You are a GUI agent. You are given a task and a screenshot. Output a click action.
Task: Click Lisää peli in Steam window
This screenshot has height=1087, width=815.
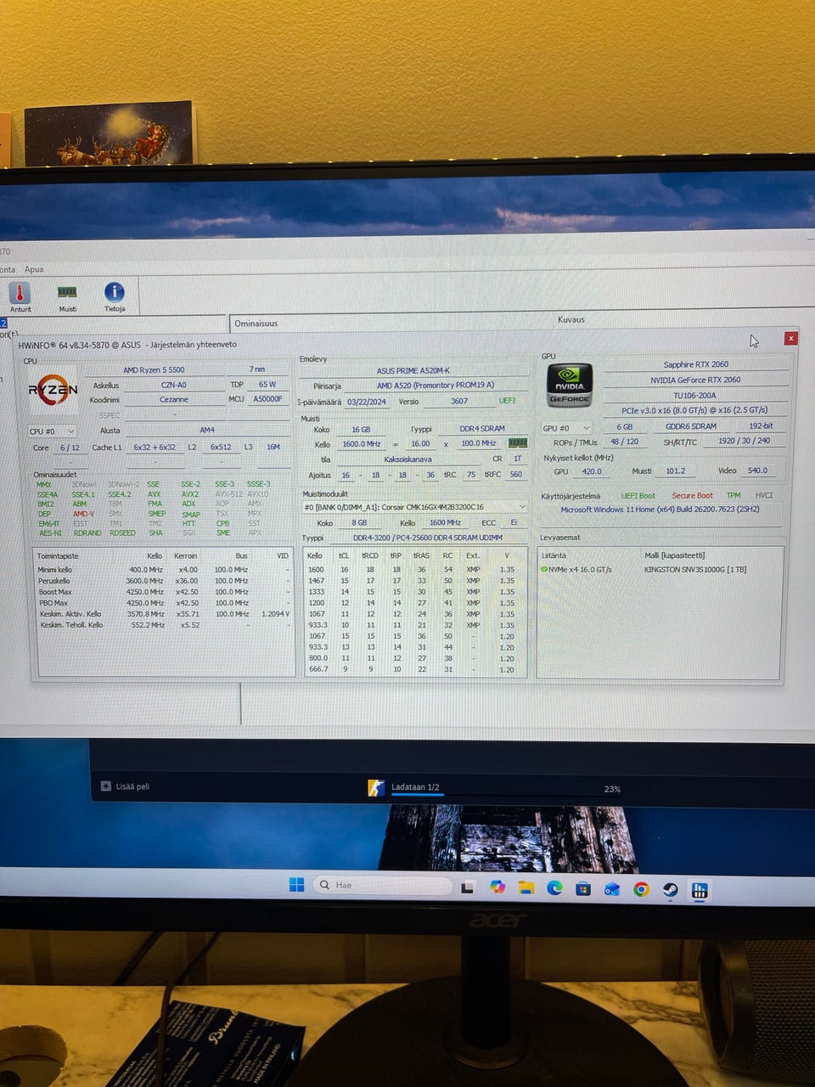[132, 786]
